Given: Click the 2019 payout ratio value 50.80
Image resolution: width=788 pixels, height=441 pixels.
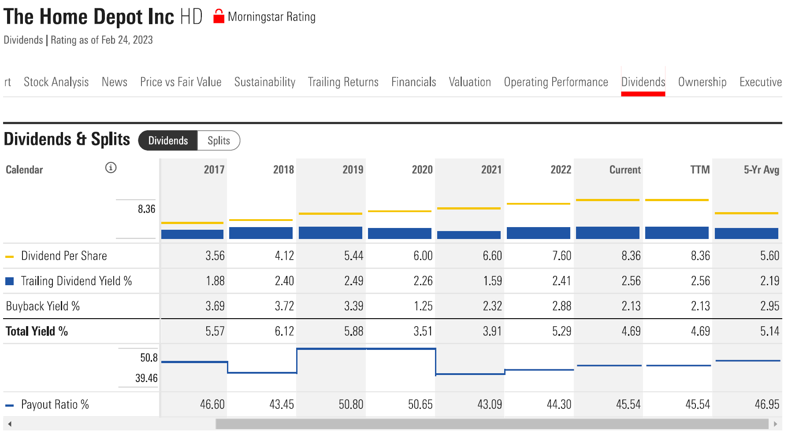Looking at the screenshot, I should 351,405.
